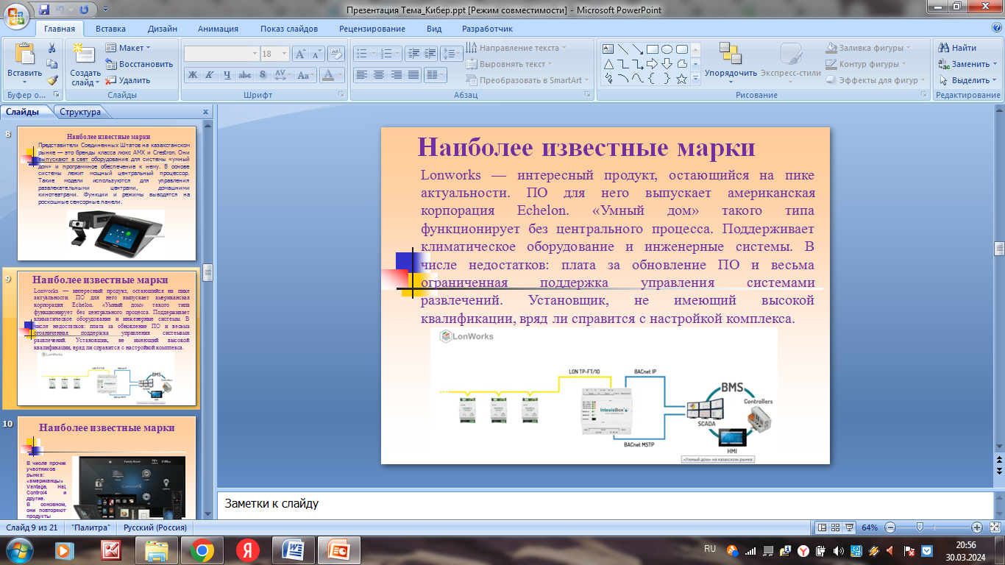The height and width of the screenshot is (565, 1005).
Task: Pick the five-point star shape
Action: click(682, 79)
